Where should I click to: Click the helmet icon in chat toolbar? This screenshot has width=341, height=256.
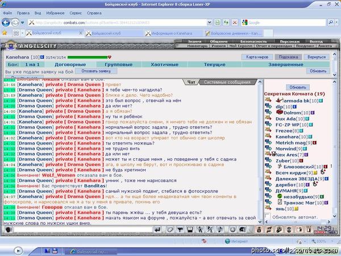tap(243, 230)
